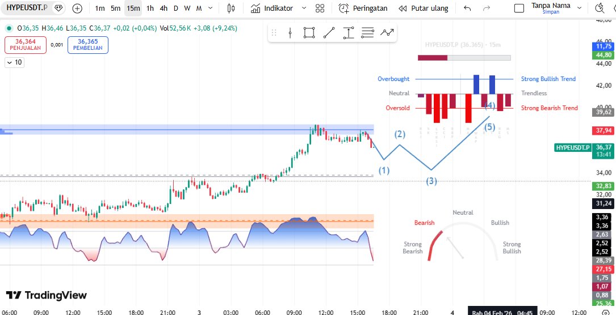Click the 37,94 red price label
616x315 pixels.
click(x=603, y=130)
